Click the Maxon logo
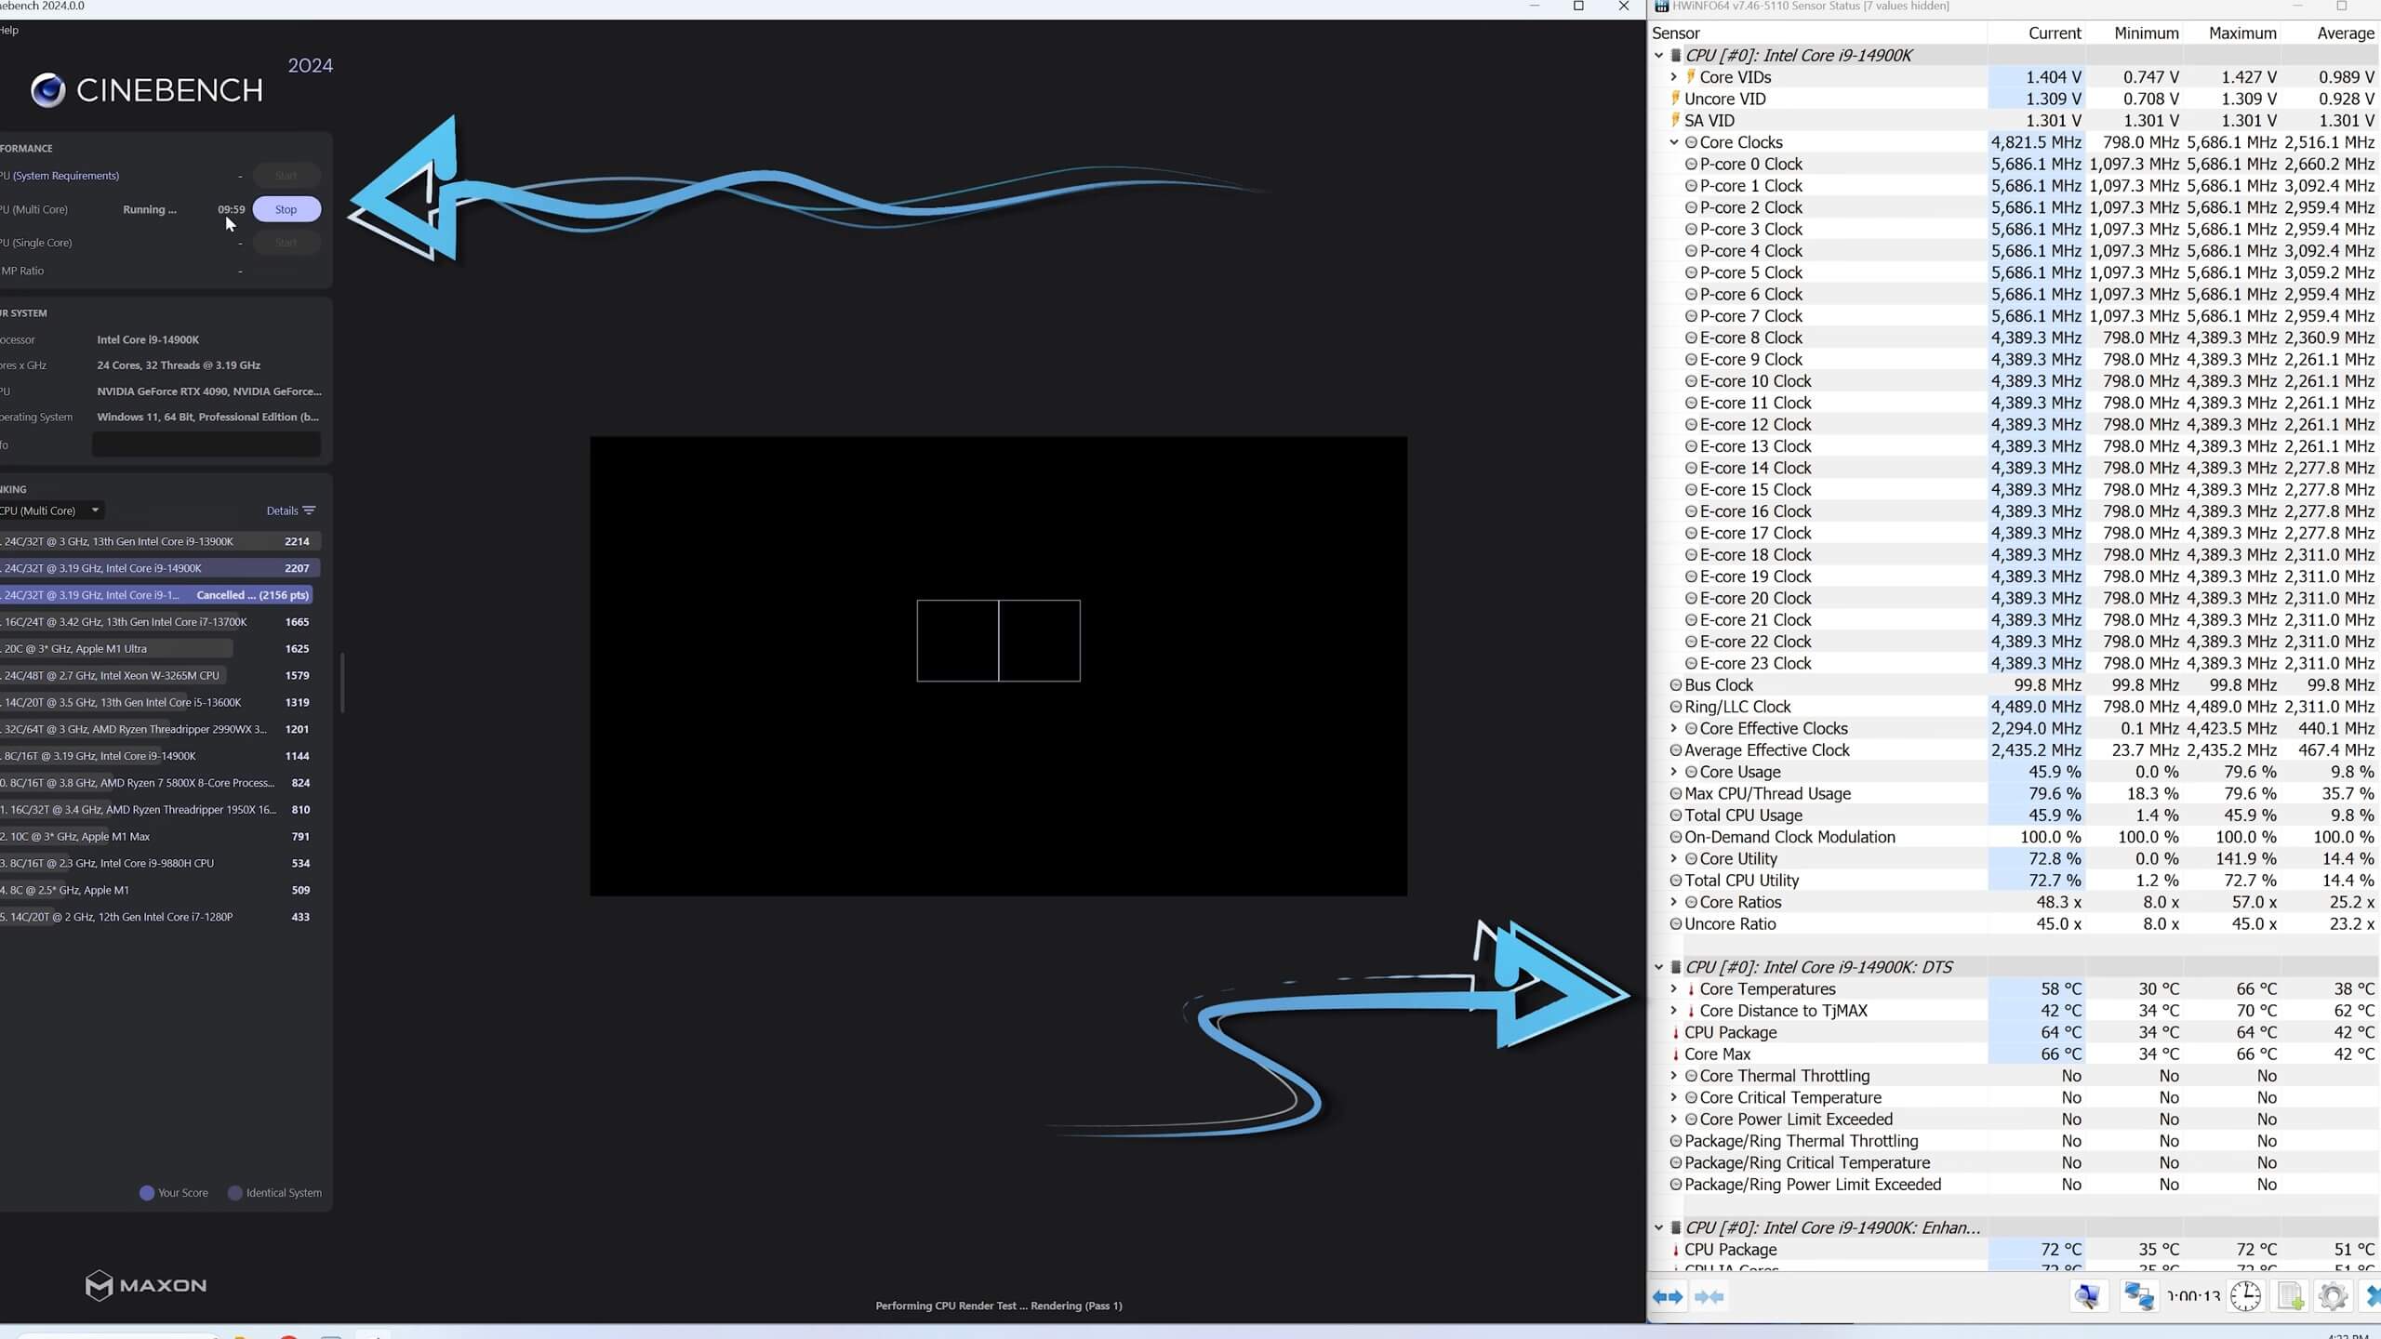2381x1339 pixels. click(146, 1285)
